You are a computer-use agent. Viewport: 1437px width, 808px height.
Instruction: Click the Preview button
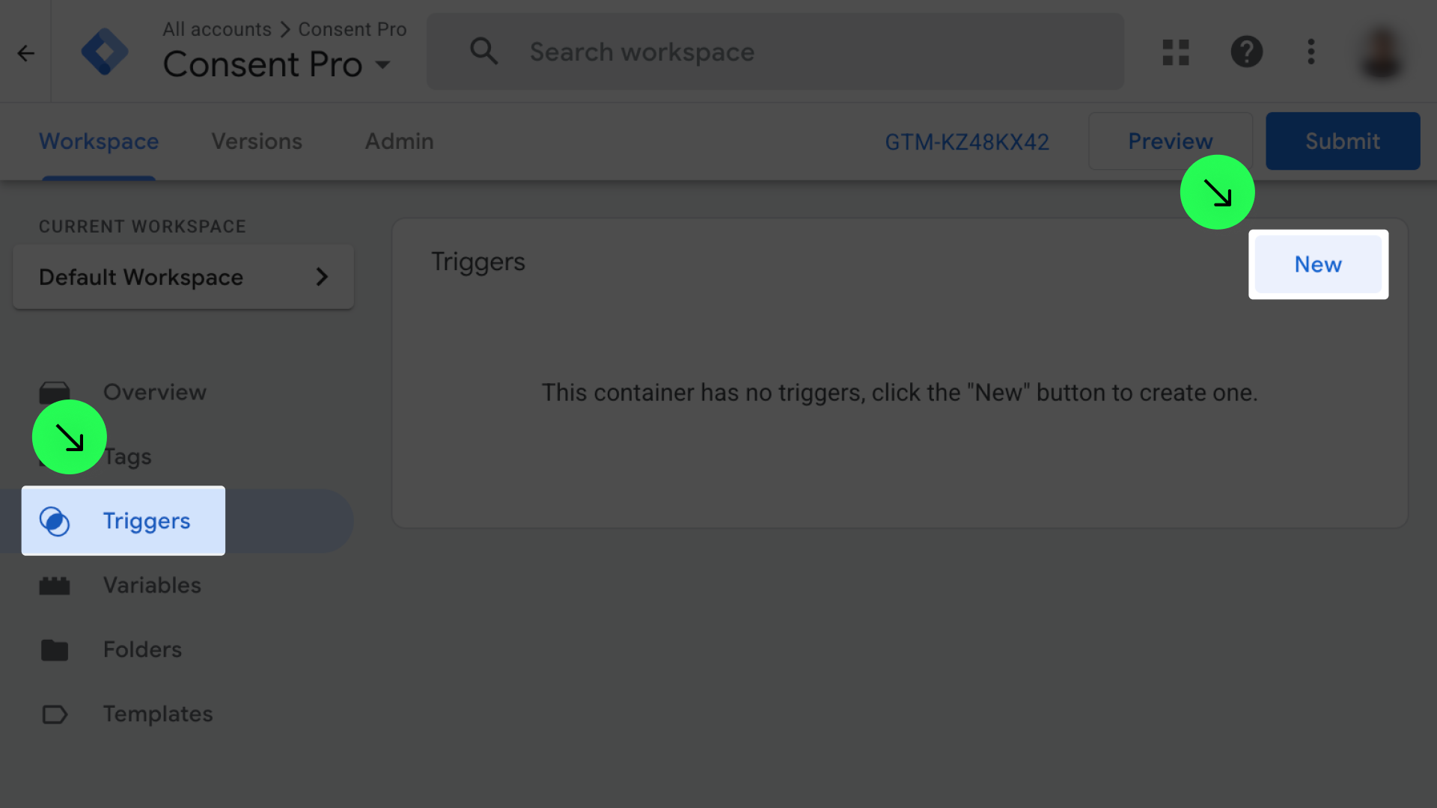[x=1170, y=141]
